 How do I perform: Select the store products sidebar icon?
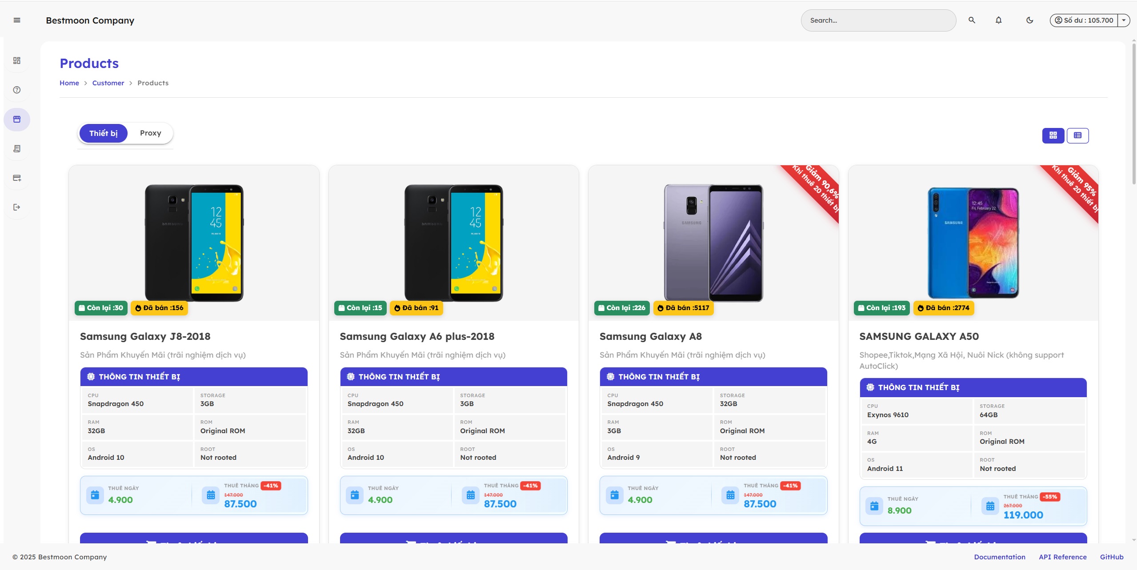[x=17, y=119]
